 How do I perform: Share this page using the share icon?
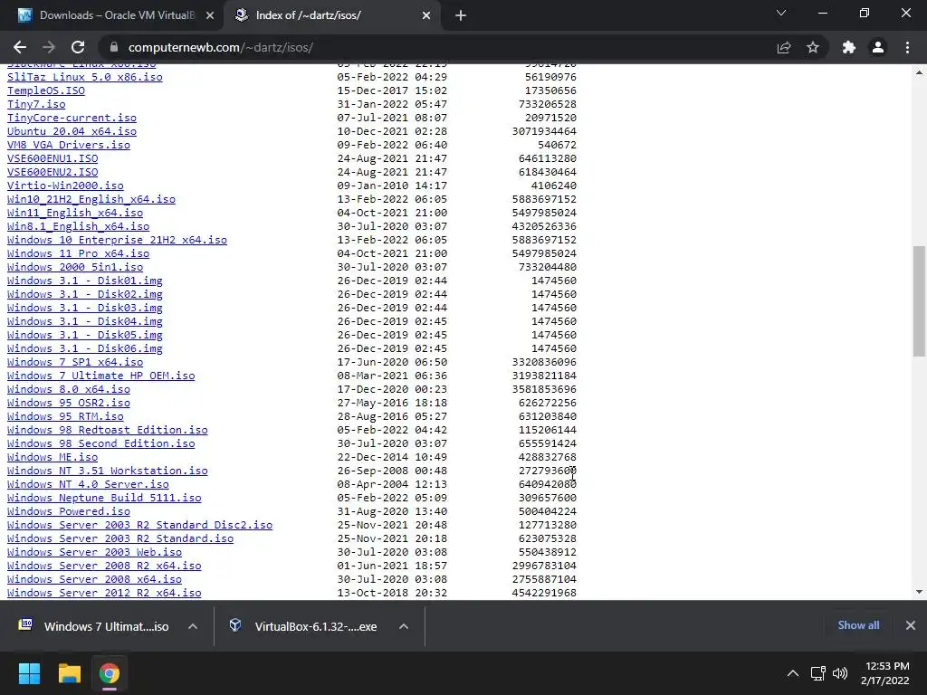784,47
